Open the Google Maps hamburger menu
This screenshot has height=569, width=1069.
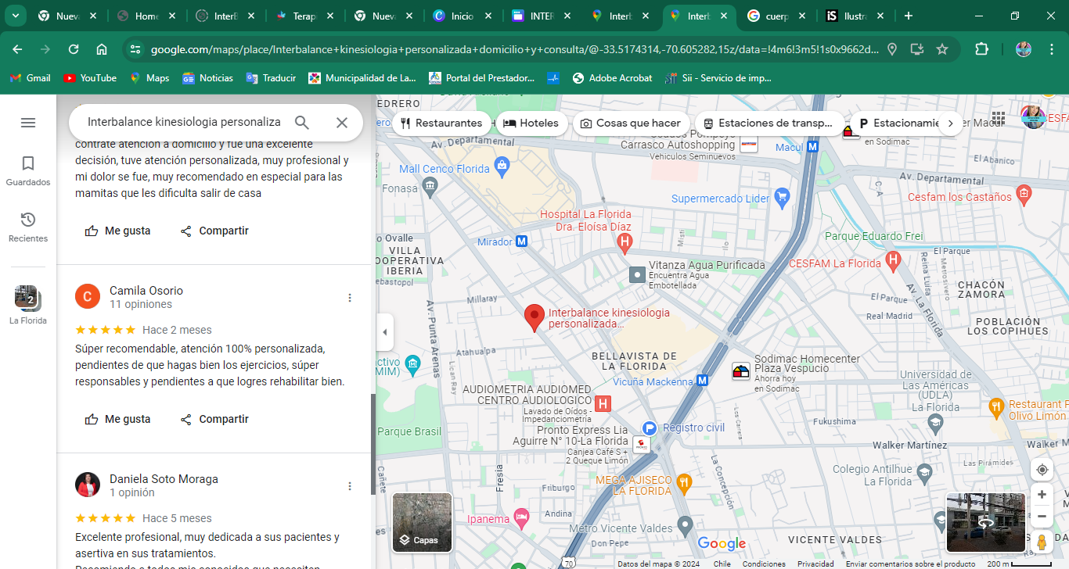(x=28, y=123)
